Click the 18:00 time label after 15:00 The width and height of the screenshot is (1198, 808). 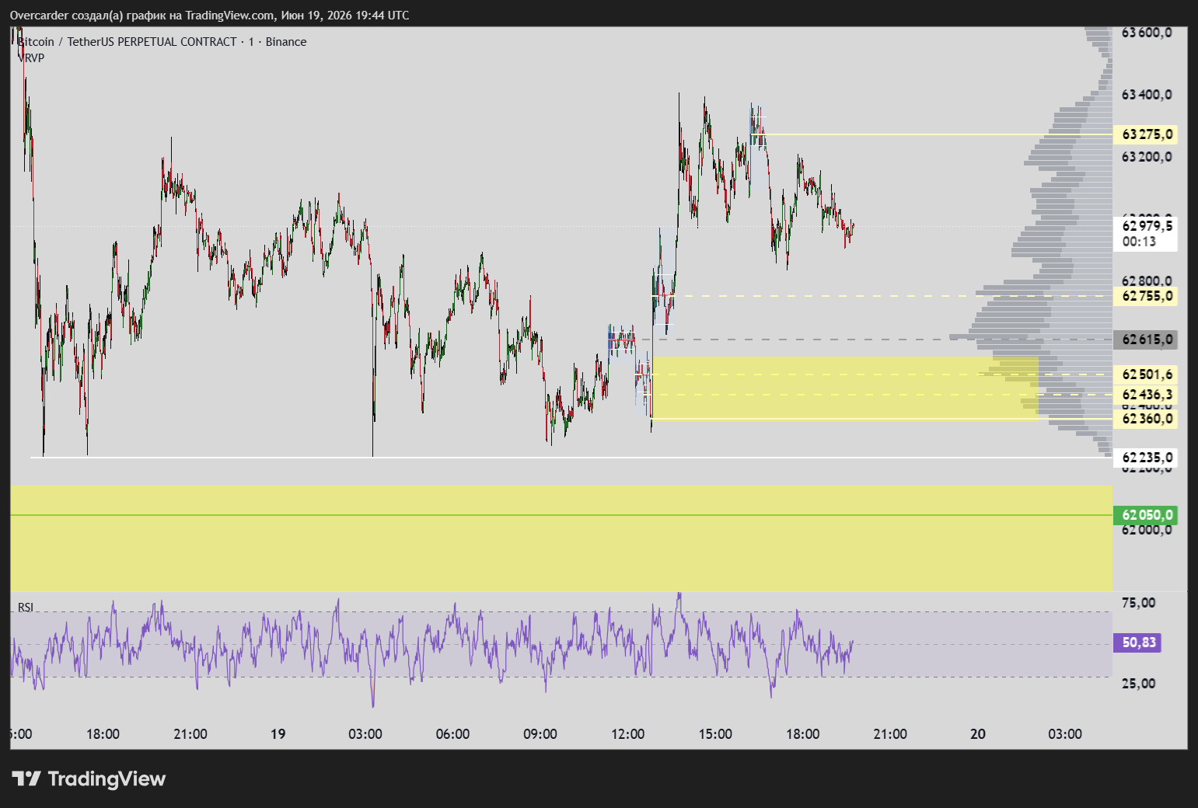[802, 734]
